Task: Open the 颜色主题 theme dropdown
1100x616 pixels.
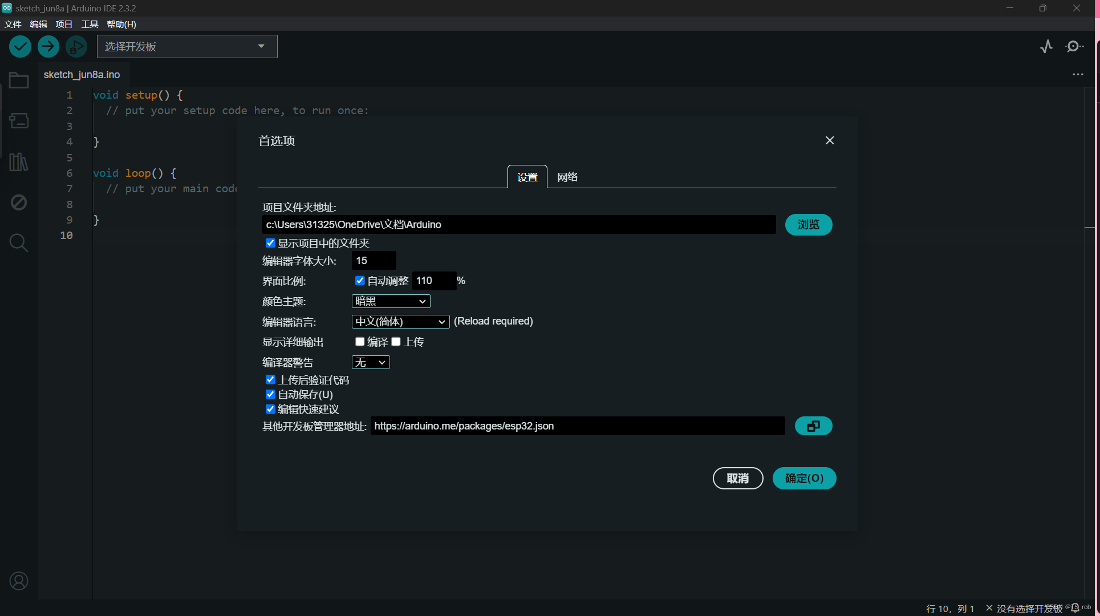Action: (x=391, y=301)
